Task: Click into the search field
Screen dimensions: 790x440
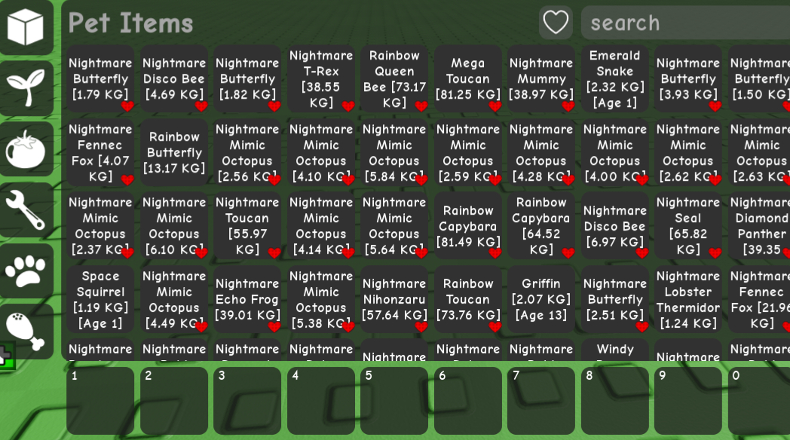Action: pyautogui.click(x=685, y=23)
